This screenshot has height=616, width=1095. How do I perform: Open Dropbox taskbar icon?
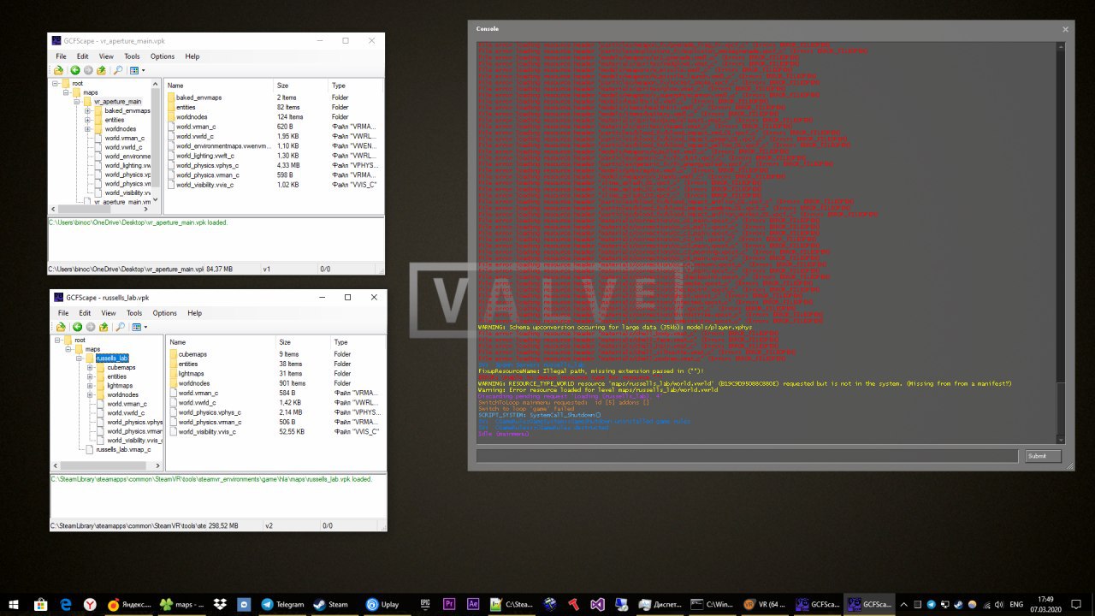click(x=221, y=604)
